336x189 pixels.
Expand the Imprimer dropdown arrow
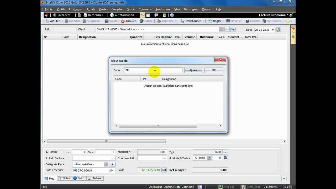pyautogui.click(x=176, y=21)
